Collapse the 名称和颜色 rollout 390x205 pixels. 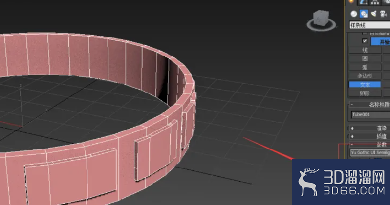tap(369, 105)
